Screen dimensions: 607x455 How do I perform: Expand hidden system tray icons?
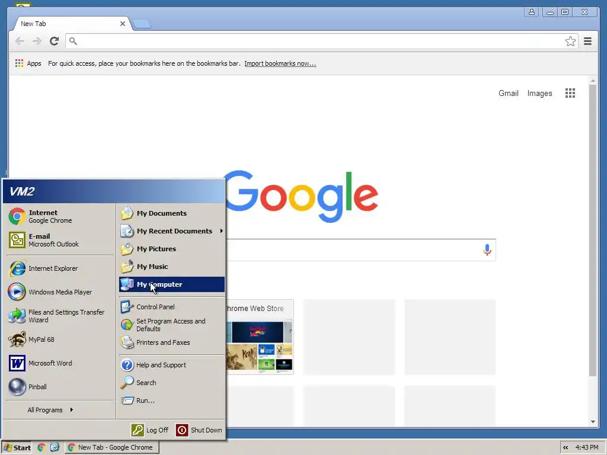click(566, 447)
